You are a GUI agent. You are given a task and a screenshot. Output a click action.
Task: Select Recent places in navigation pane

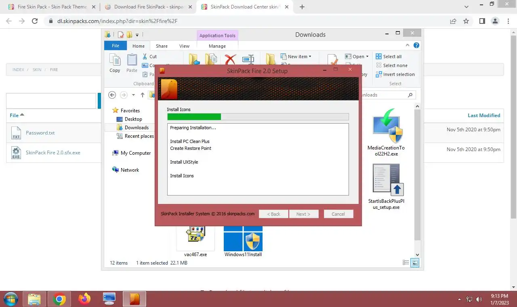point(135,136)
